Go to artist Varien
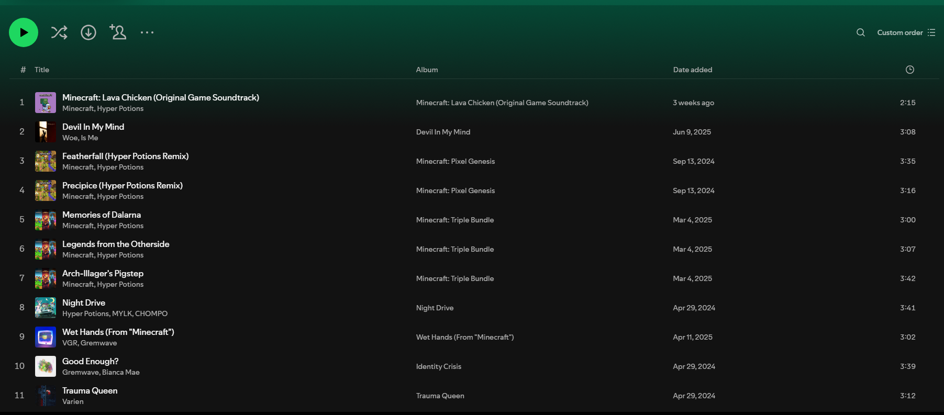 click(73, 401)
